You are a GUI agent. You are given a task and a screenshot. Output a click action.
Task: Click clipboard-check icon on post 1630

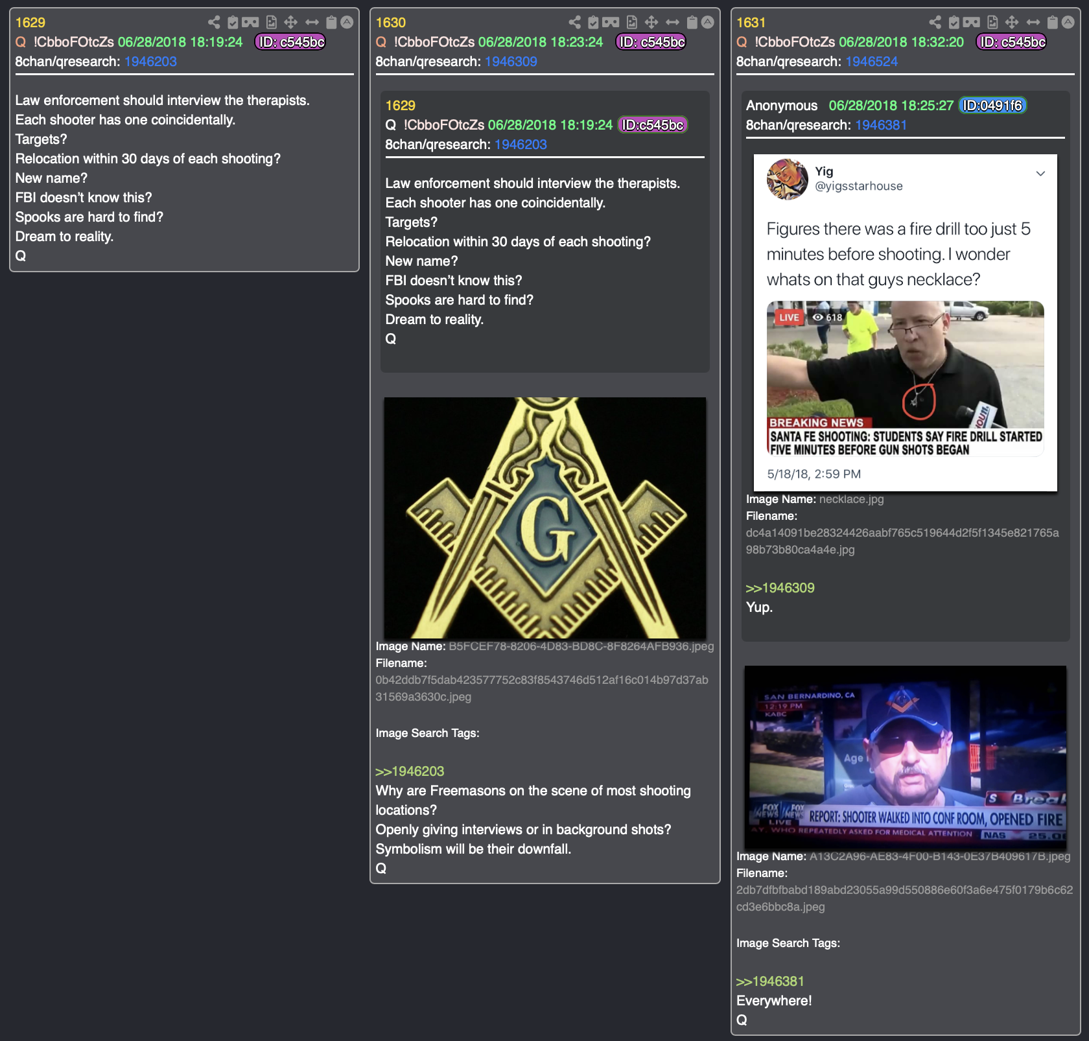[x=593, y=23]
